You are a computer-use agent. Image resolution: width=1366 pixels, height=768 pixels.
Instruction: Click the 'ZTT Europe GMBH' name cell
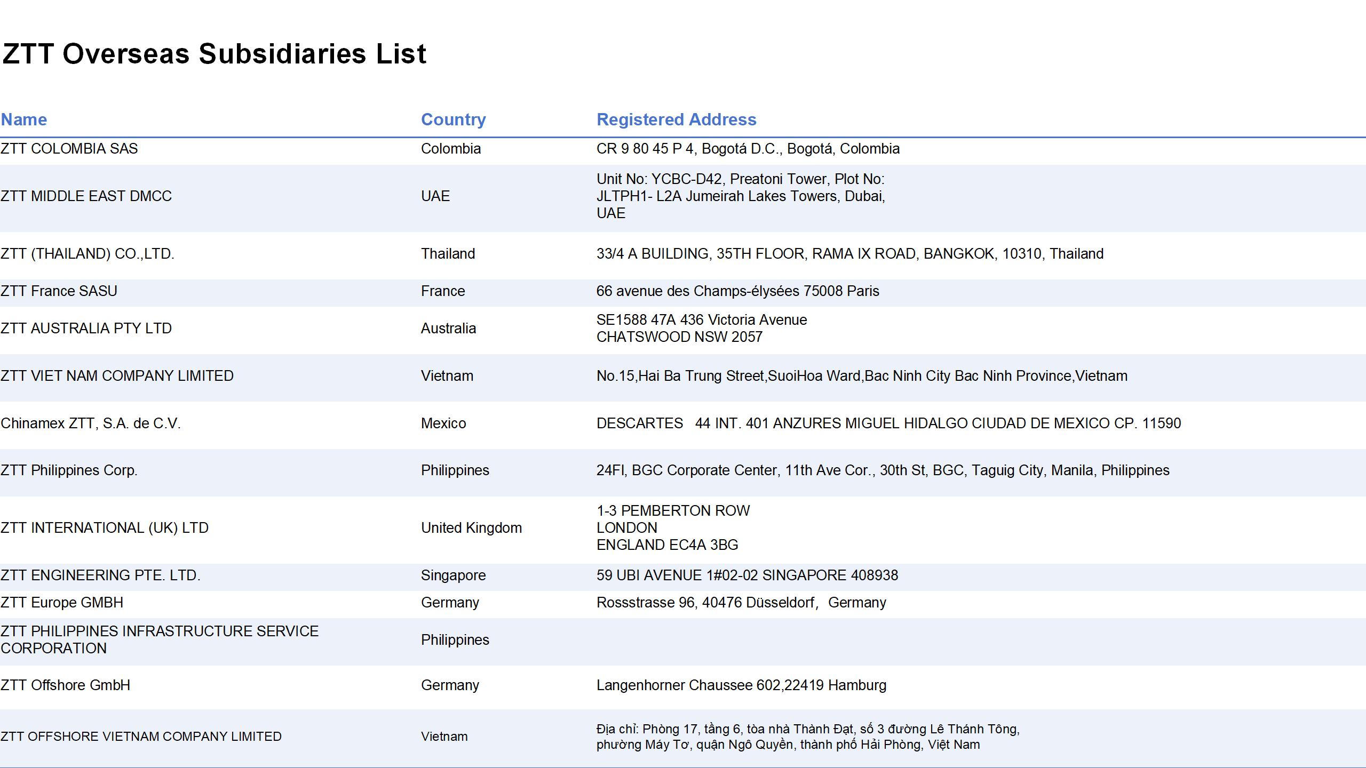(x=62, y=603)
